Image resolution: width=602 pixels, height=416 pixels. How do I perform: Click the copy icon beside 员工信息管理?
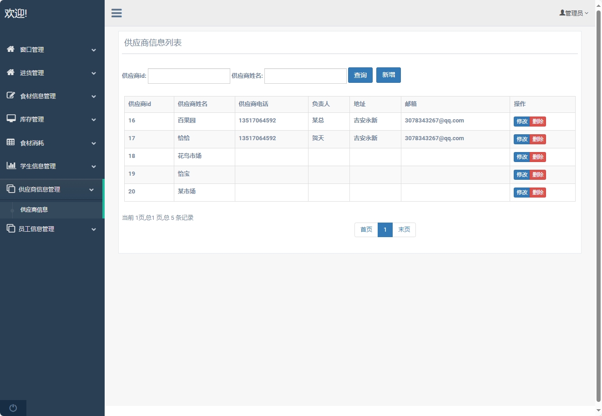tap(11, 228)
